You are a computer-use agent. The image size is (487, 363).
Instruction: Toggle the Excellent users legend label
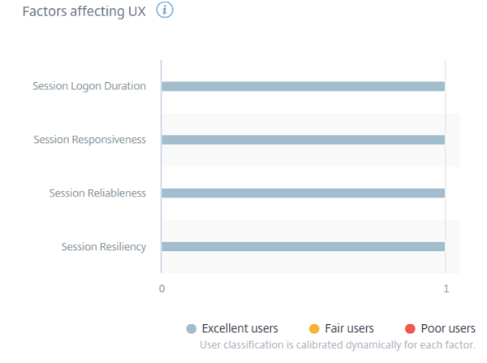click(239, 329)
